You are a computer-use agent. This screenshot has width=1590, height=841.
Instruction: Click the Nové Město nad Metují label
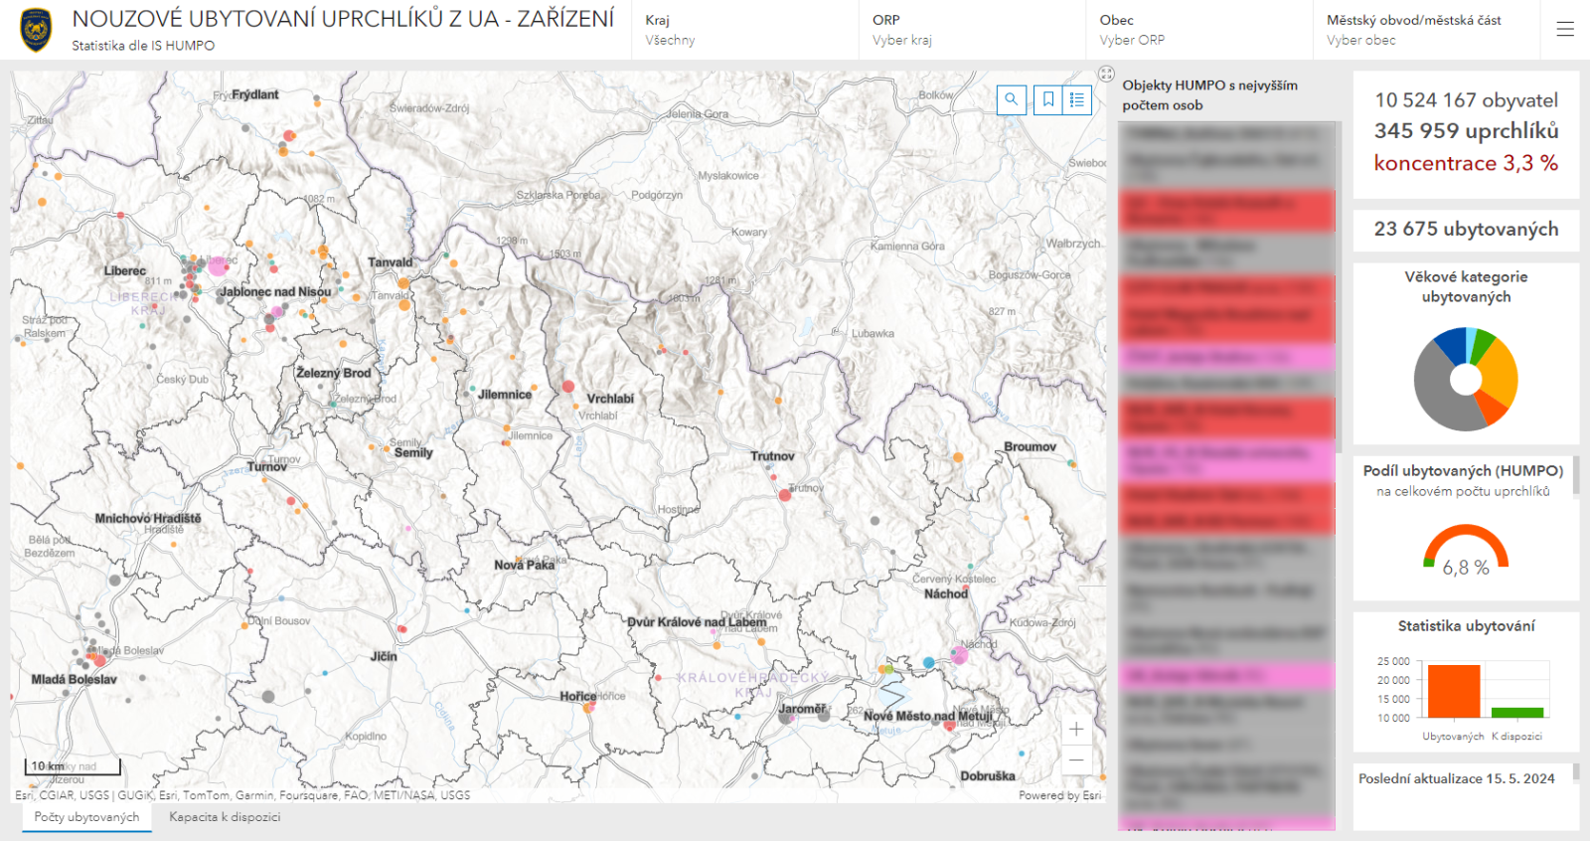click(x=928, y=716)
